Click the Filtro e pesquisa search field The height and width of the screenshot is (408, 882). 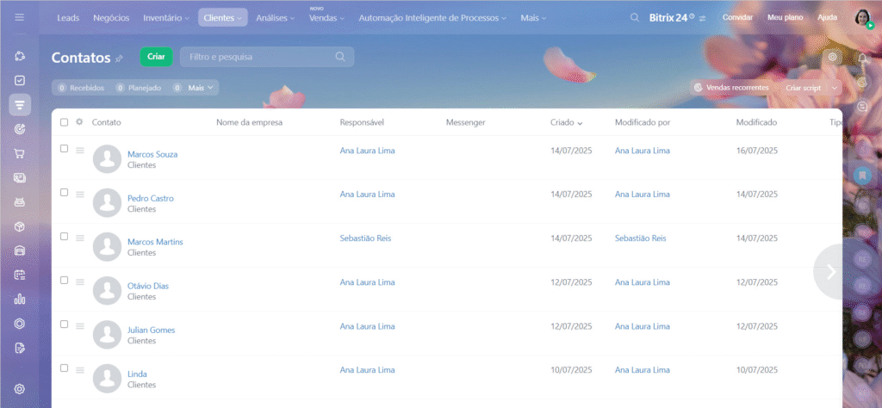point(258,57)
